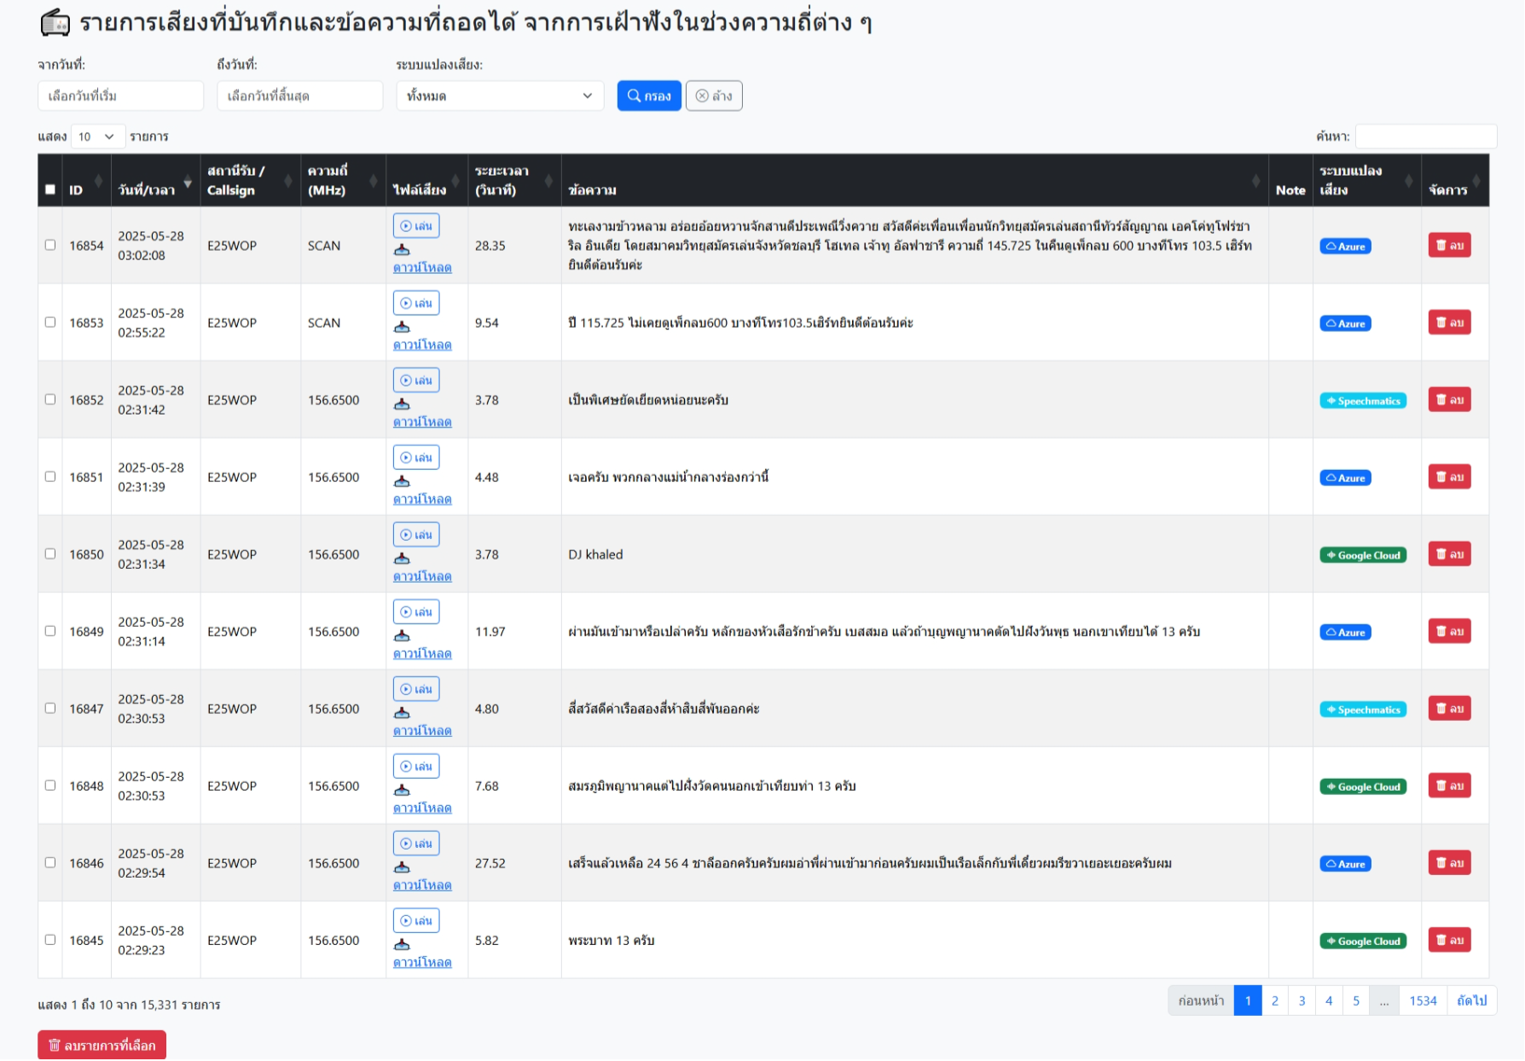Click the search input field
The width and height of the screenshot is (1525, 1061).
coord(1425,136)
